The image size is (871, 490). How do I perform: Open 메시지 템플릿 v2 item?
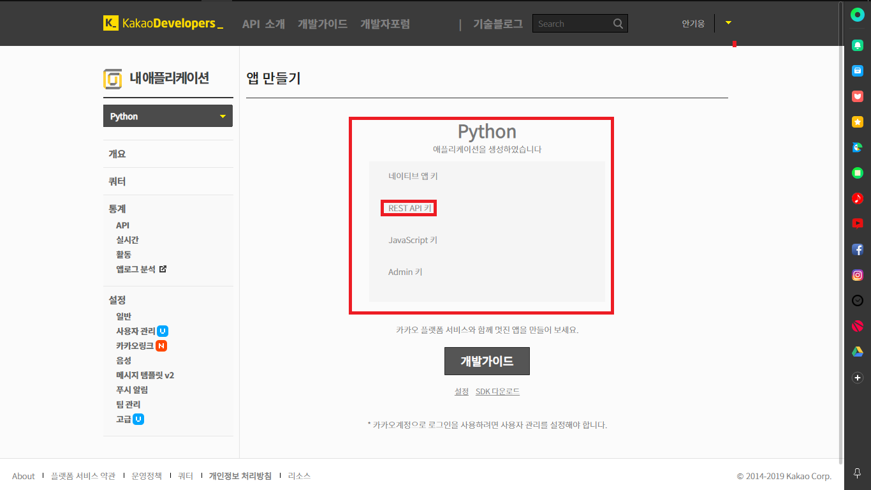[145, 375]
